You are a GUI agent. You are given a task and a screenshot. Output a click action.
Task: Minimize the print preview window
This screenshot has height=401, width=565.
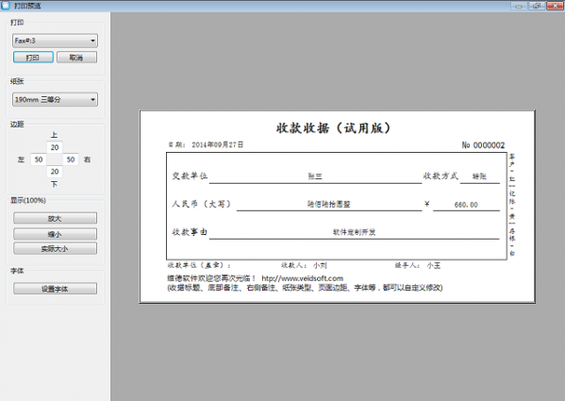519,6
